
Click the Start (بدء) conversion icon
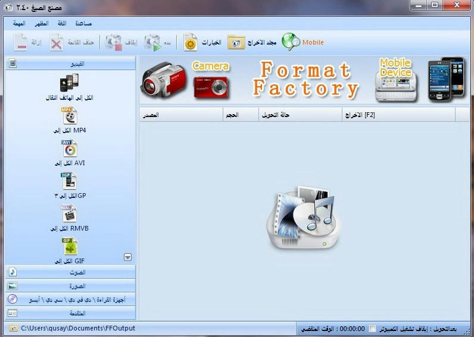[152, 43]
